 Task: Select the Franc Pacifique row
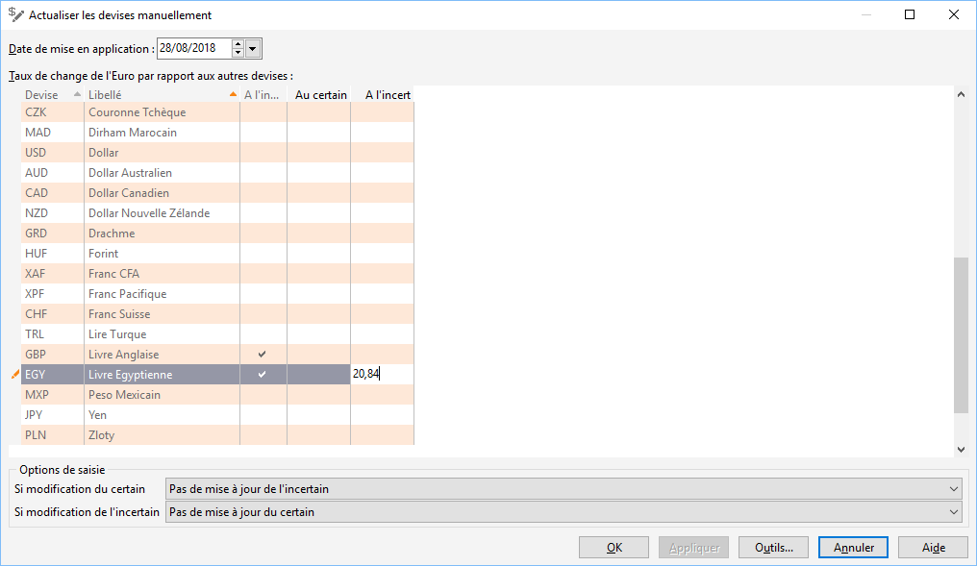coord(217,294)
